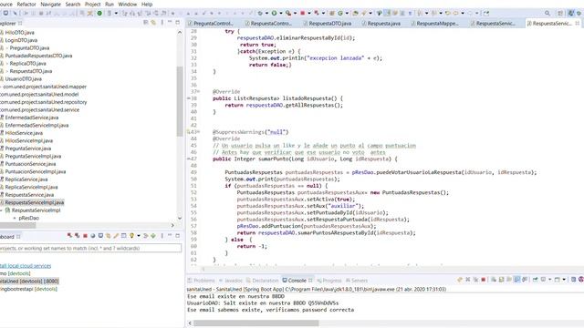Open Package Explorer view menu (three dots)
Screen dimensions: 584x328
point(162,23)
